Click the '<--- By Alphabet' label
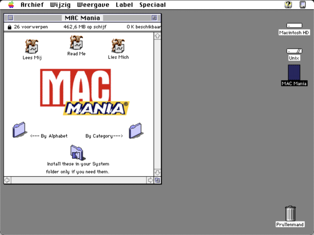The height and width of the screenshot is (235, 314). [49, 136]
